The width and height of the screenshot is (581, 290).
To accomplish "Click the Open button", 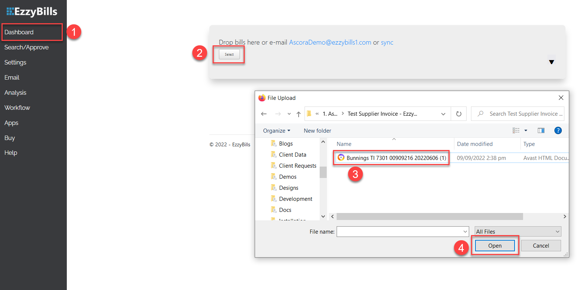I will click(x=495, y=246).
